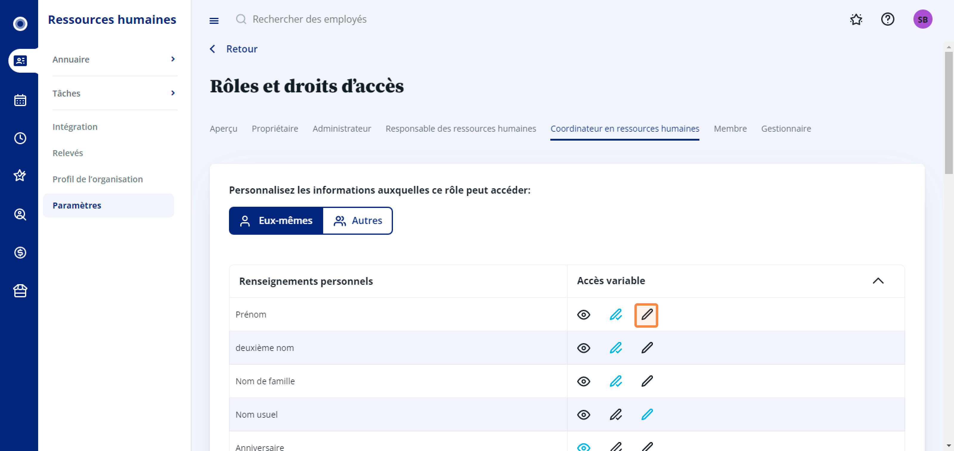Select edit-with-approval pencil for deuxième nom

(x=616, y=348)
